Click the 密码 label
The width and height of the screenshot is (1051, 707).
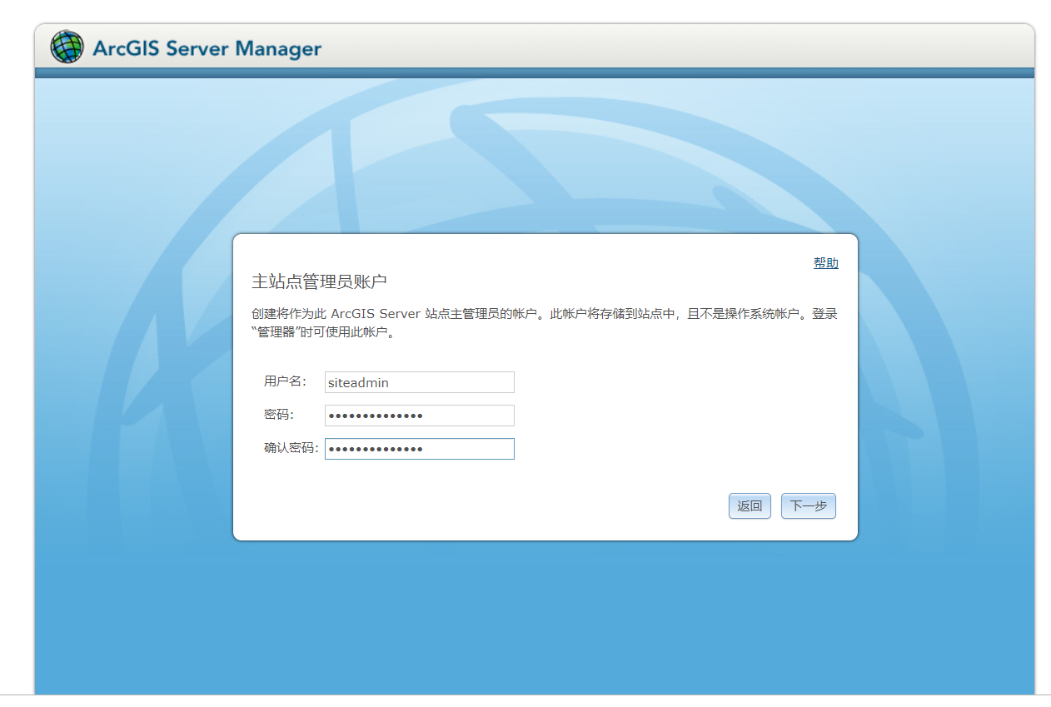pos(279,415)
